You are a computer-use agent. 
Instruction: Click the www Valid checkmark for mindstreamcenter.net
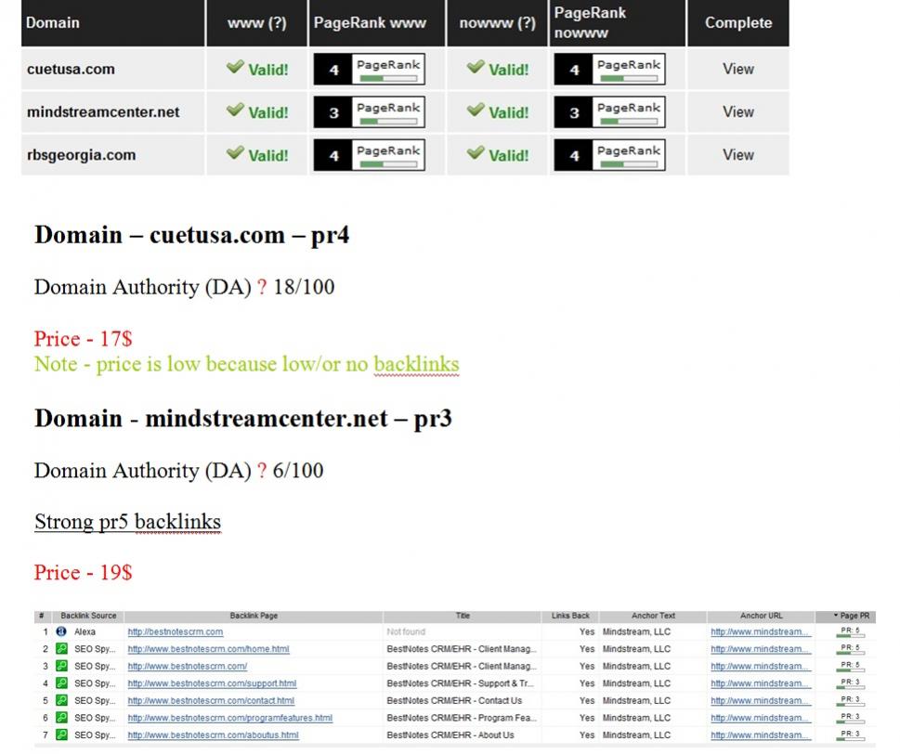[x=235, y=110]
